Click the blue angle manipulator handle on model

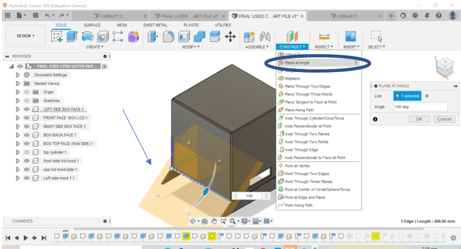(206, 192)
